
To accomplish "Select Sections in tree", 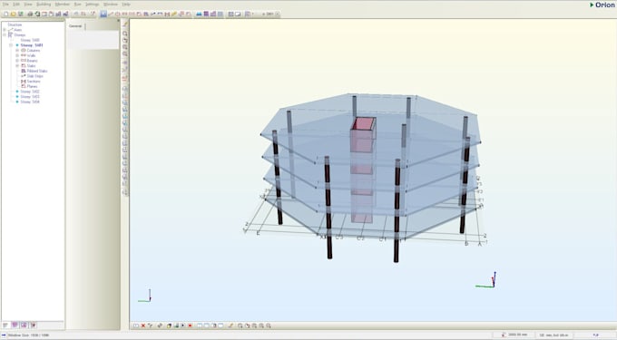I will (x=34, y=81).
